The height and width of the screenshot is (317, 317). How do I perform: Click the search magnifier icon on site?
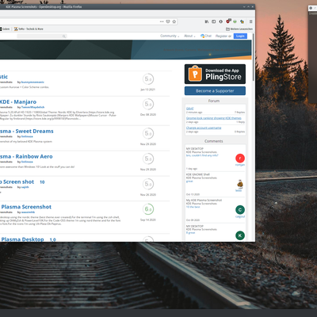64,36
